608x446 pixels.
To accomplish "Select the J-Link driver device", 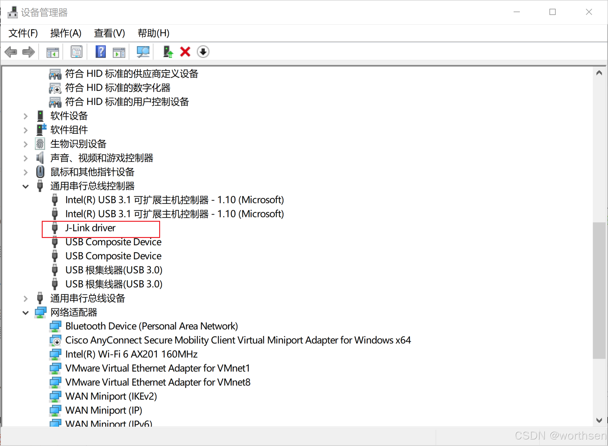I will pos(90,228).
